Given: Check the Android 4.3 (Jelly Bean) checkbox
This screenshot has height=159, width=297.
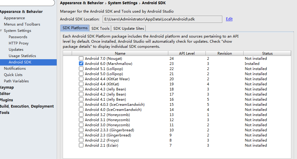Looking at the screenshot, I should point(81,89).
